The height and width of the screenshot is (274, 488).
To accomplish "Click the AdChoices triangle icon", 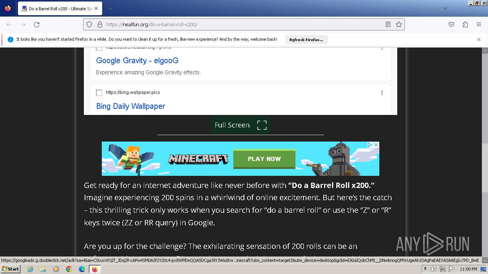I will coord(370,145).
